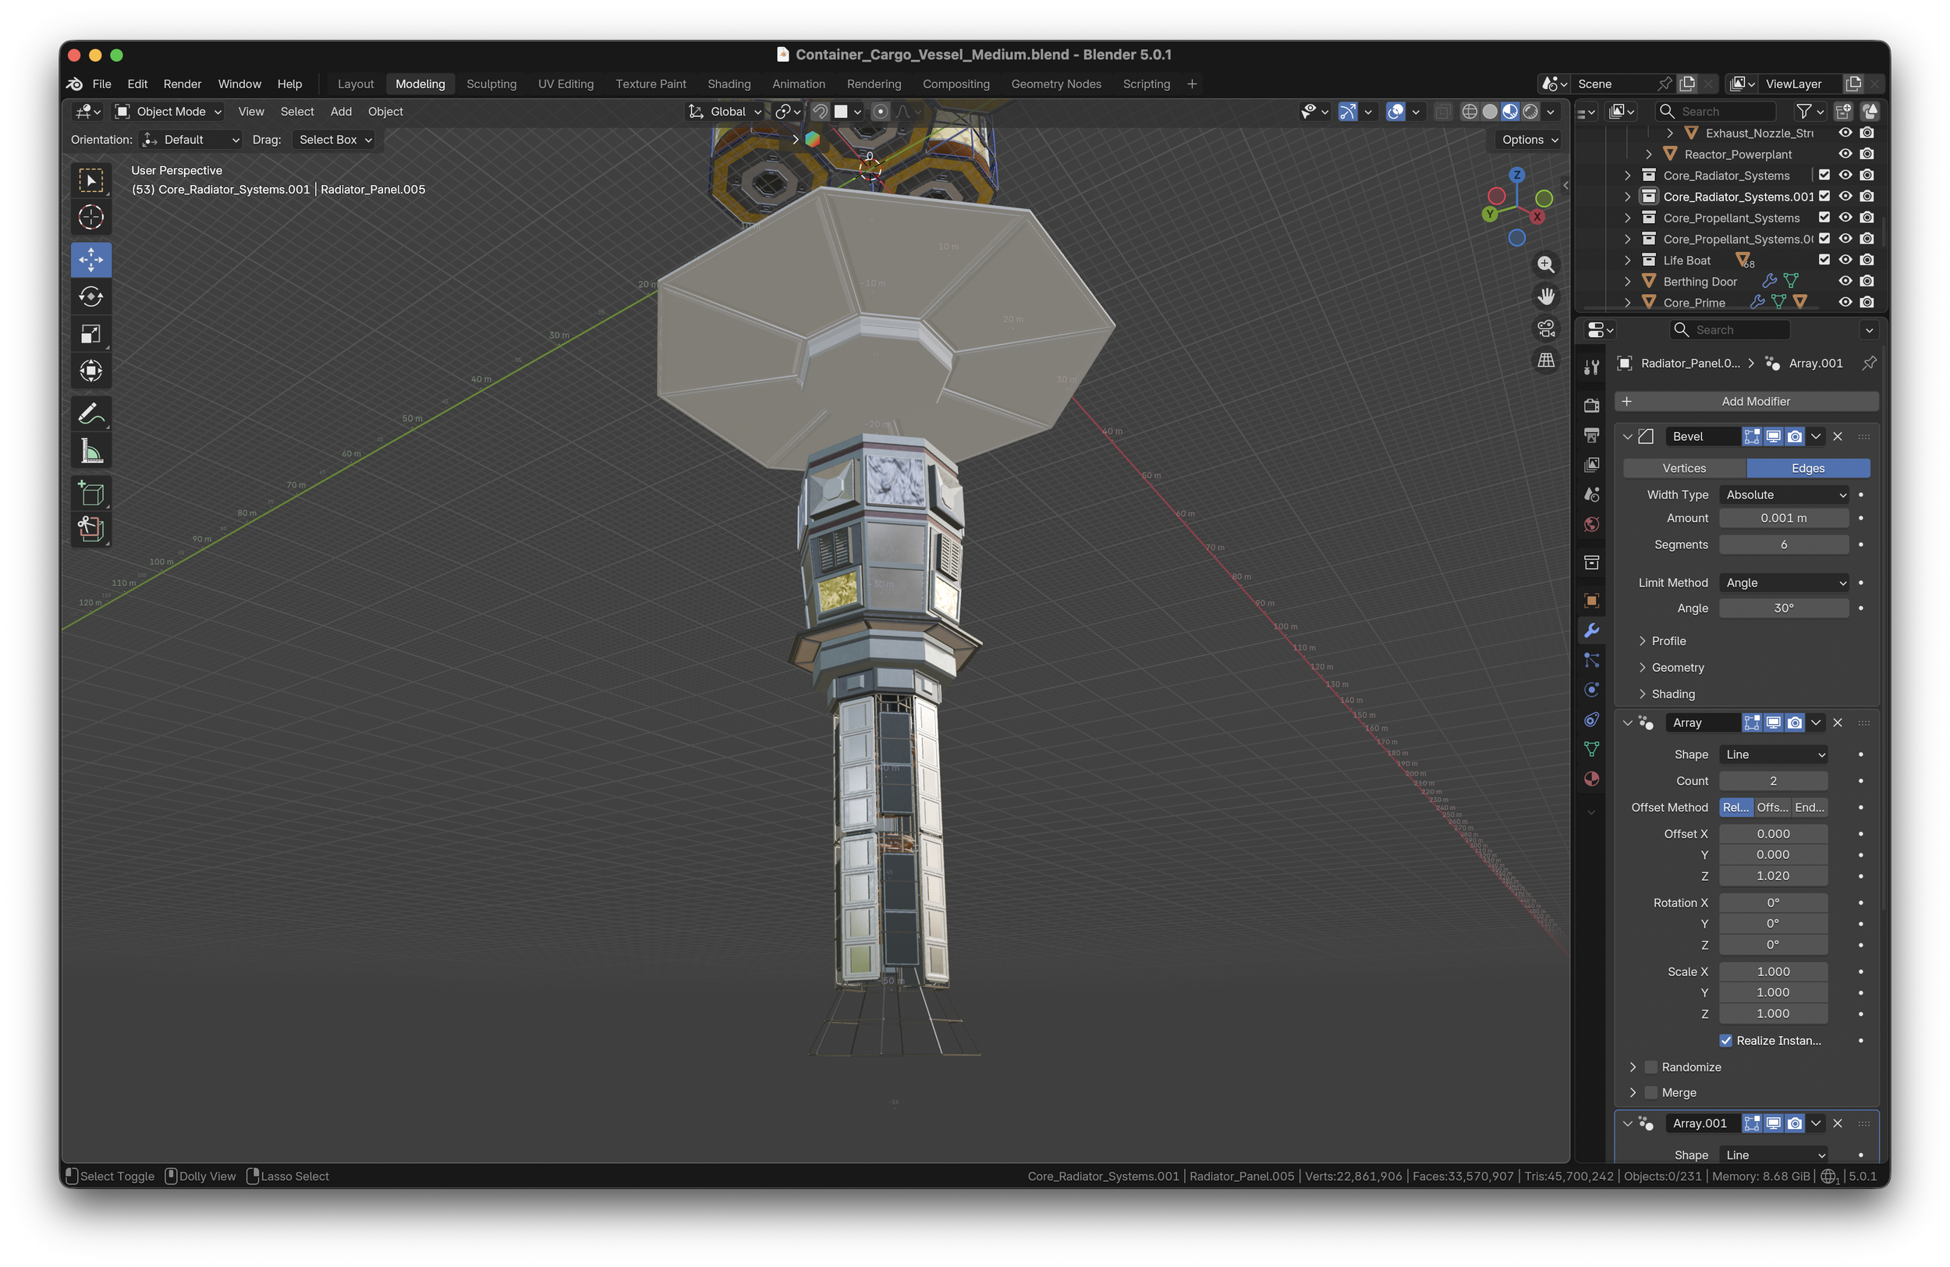
Task: Activate the 3D Cursor tool
Action: [91, 217]
